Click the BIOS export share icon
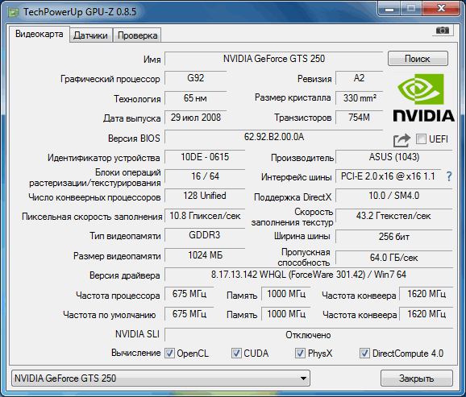This screenshot has width=466, height=397. pos(402,140)
